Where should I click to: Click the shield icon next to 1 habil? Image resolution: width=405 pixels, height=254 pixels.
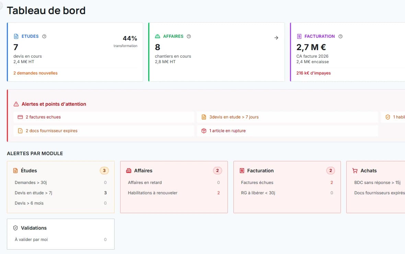click(388, 117)
